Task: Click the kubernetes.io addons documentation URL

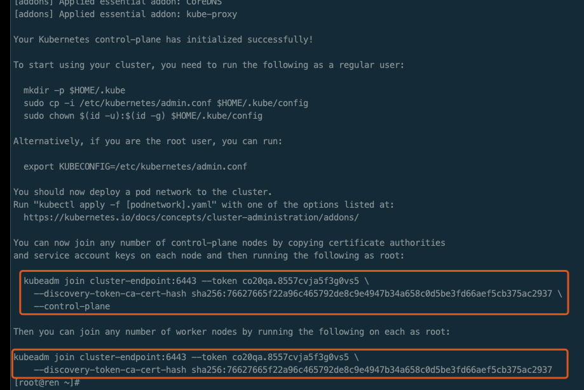Action: tap(191, 217)
